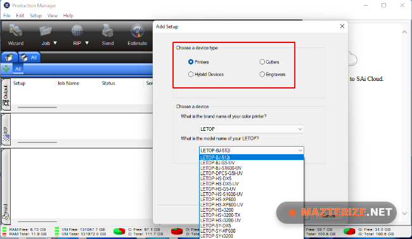The width and height of the screenshot is (412, 239).
Task: Click the Hold queue horizontal scrollbar
Action: coord(37,222)
